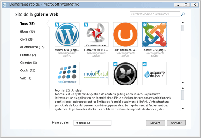Filter gallery by Forums (7)
Screen dimensions: 201x138
click(x=28, y=55)
